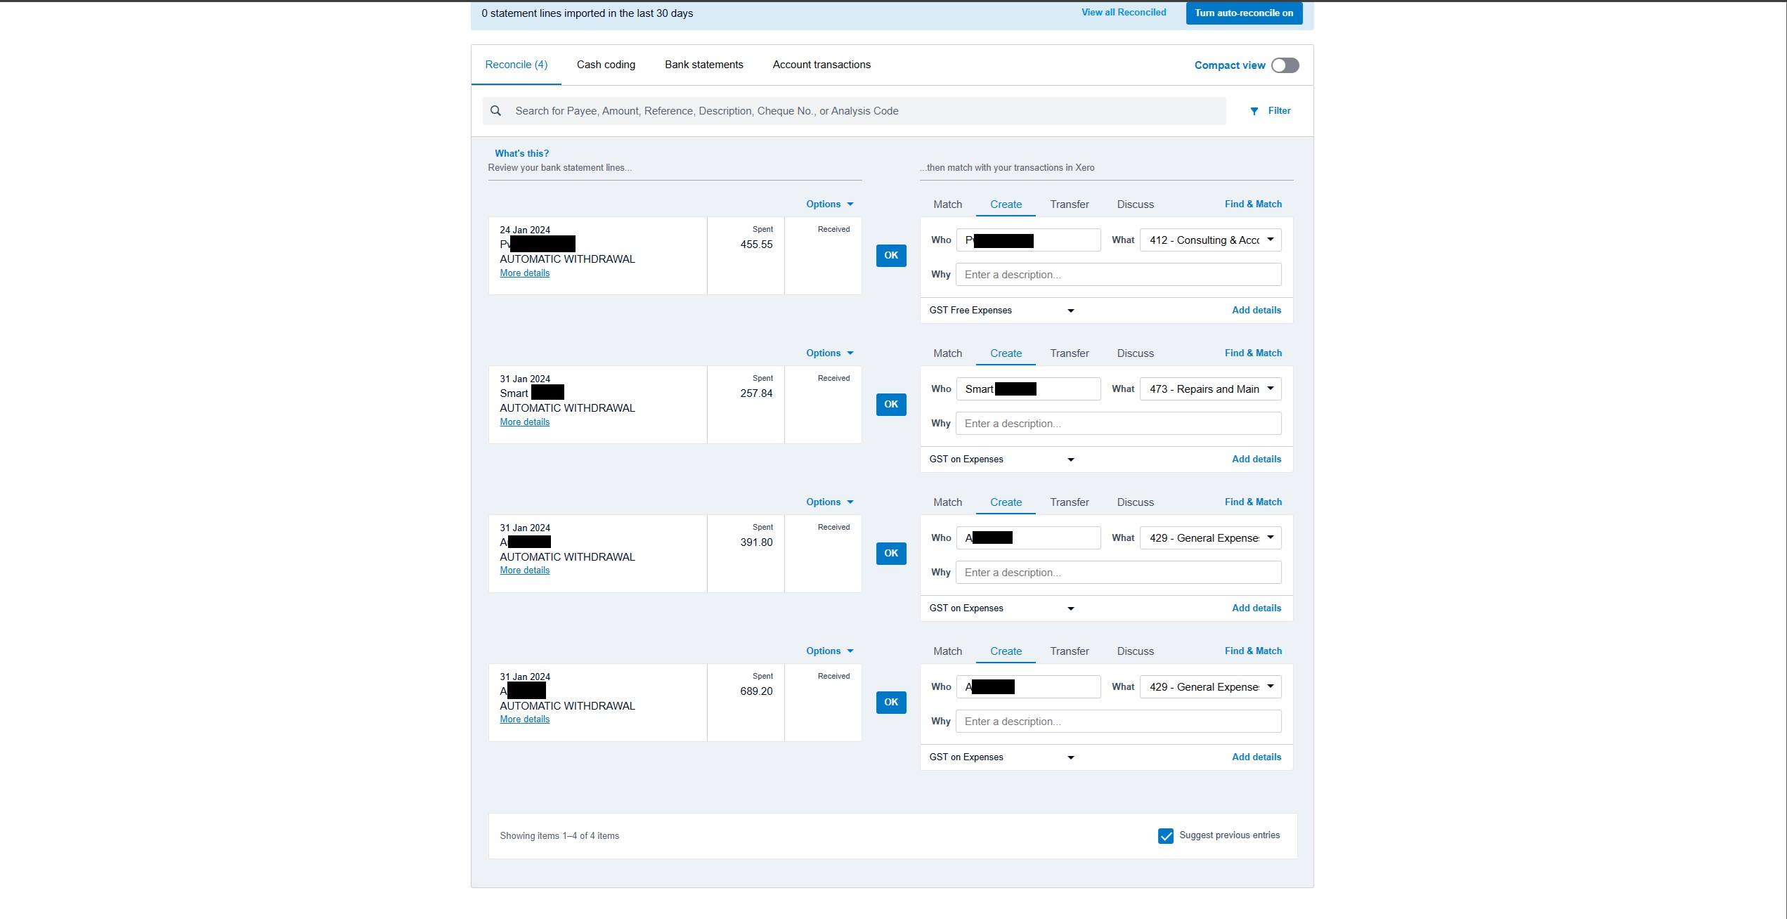Open the Bank statements tab
Image resolution: width=1787 pixels, height=919 pixels.
pyautogui.click(x=703, y=65)
